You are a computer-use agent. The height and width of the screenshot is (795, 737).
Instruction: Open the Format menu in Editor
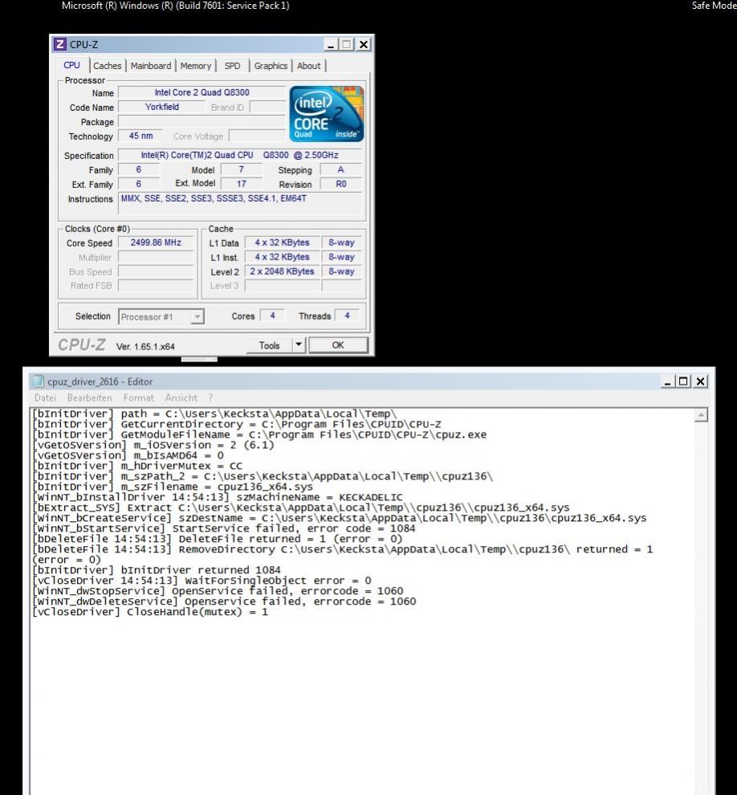[x=138, y=398]
